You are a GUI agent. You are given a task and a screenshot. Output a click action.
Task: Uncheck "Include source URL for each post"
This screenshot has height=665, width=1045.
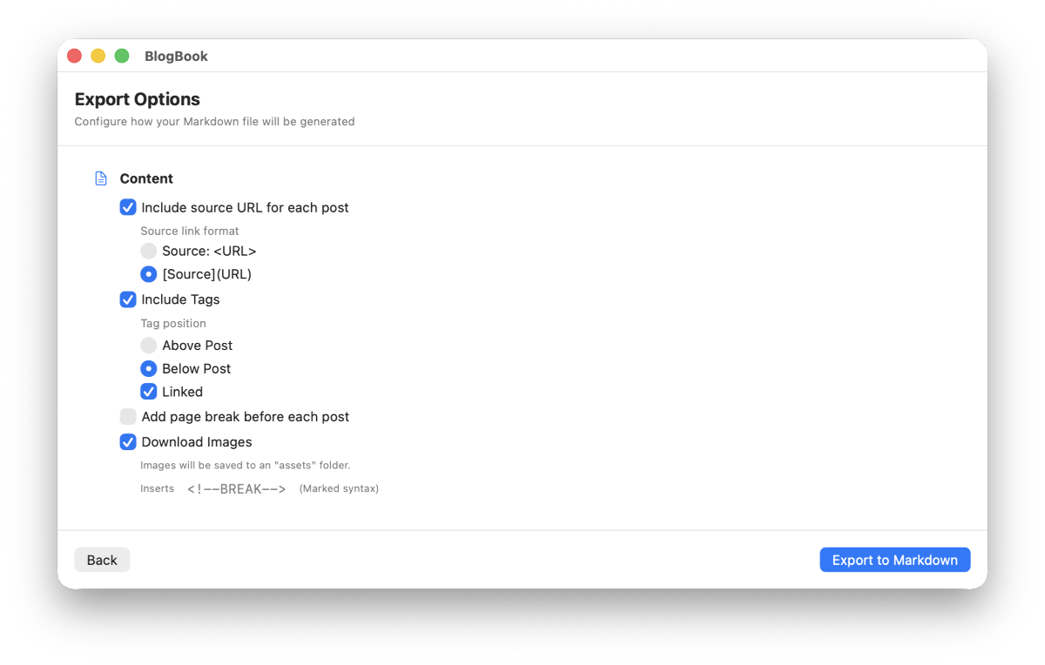click(128, 207)
